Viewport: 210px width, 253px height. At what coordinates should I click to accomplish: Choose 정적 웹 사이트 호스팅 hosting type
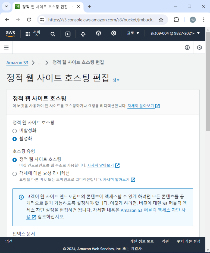[15, 160]
